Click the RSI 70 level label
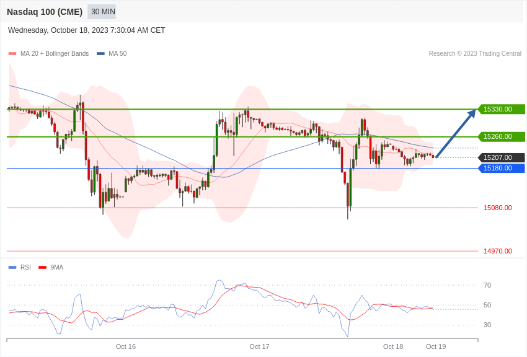This screenshot has width=527, height=357. pyautogui.click(x=487, y=286)
